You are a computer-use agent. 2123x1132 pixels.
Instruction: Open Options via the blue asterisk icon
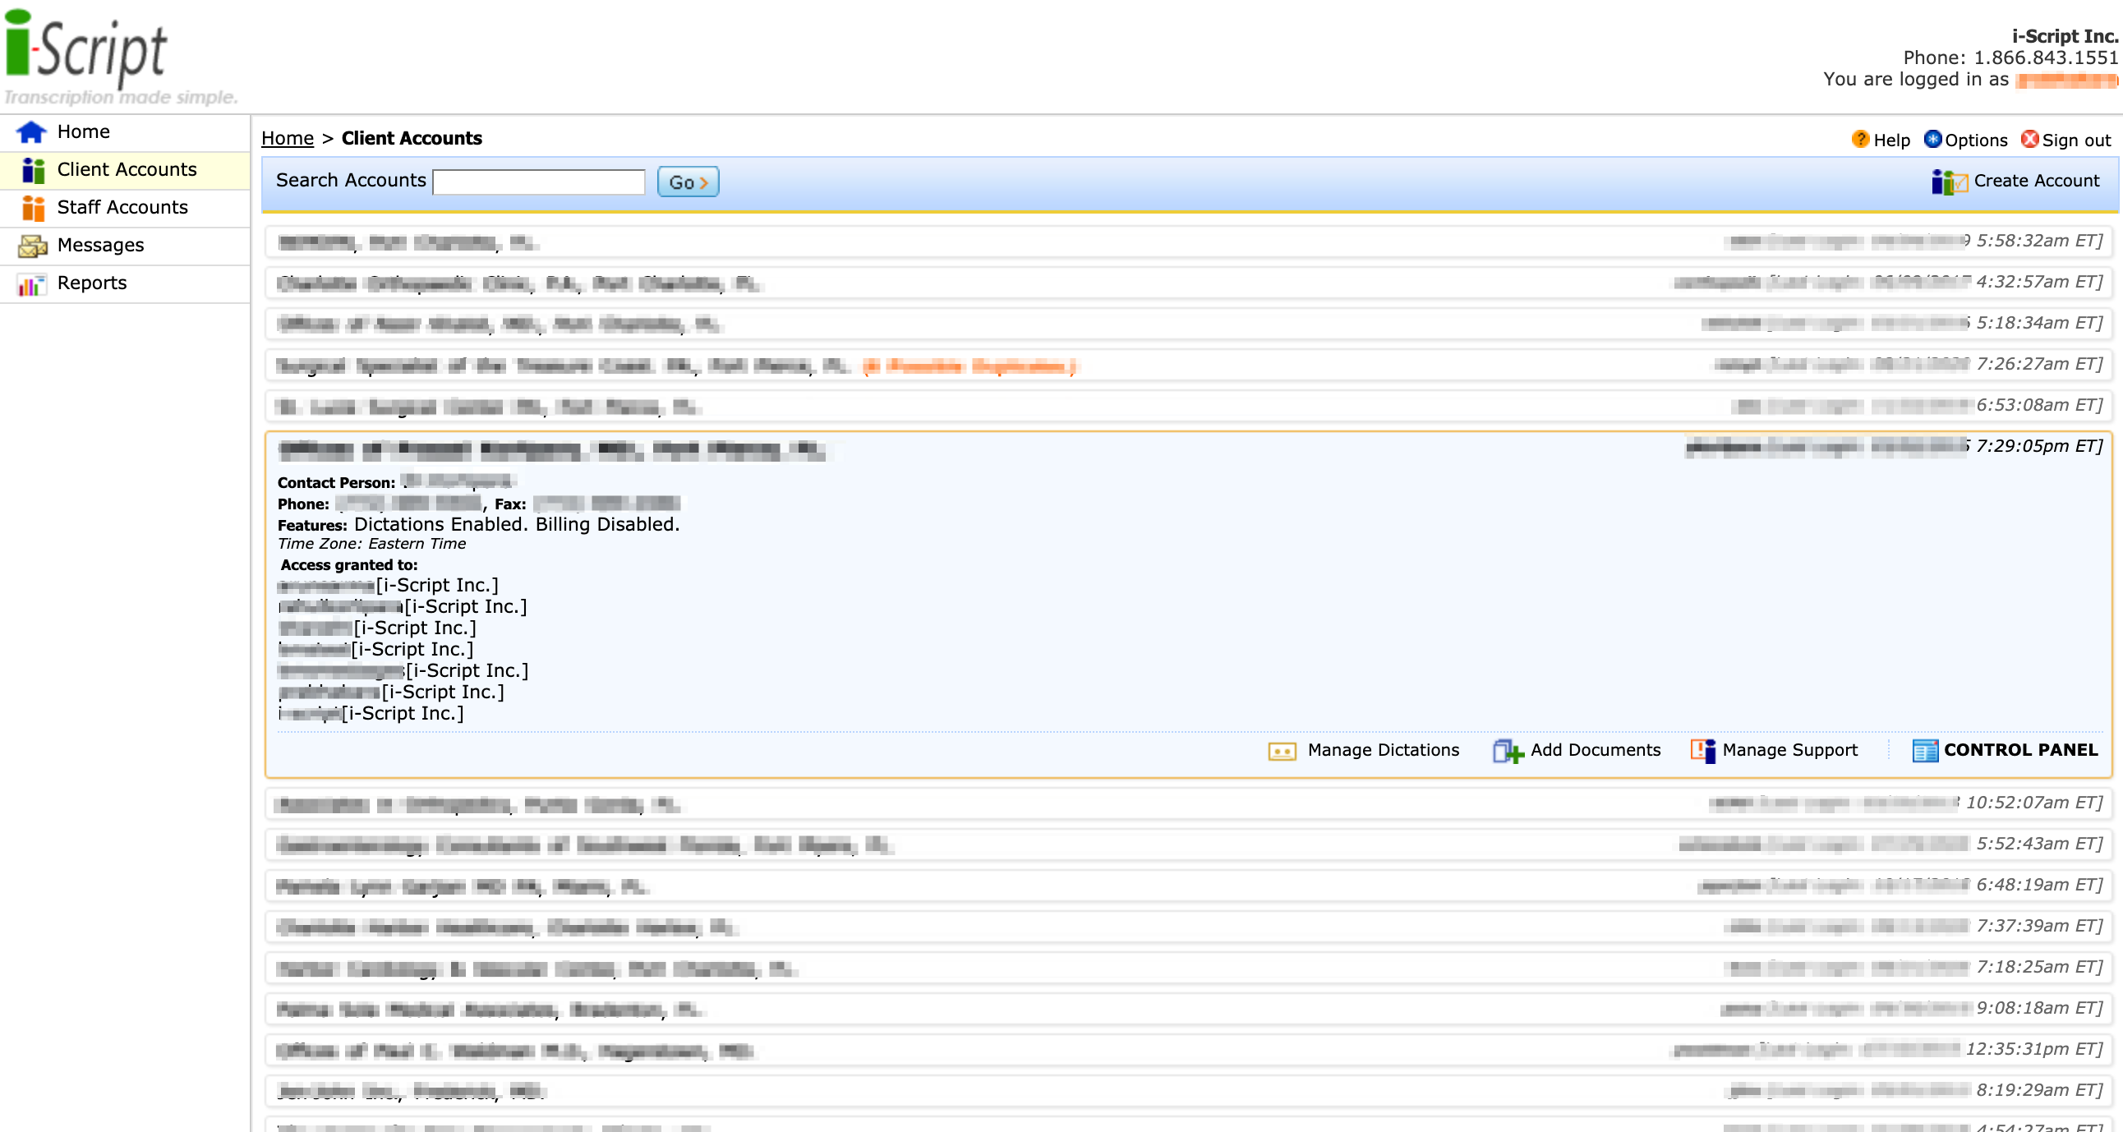(x=1932, y=139)
